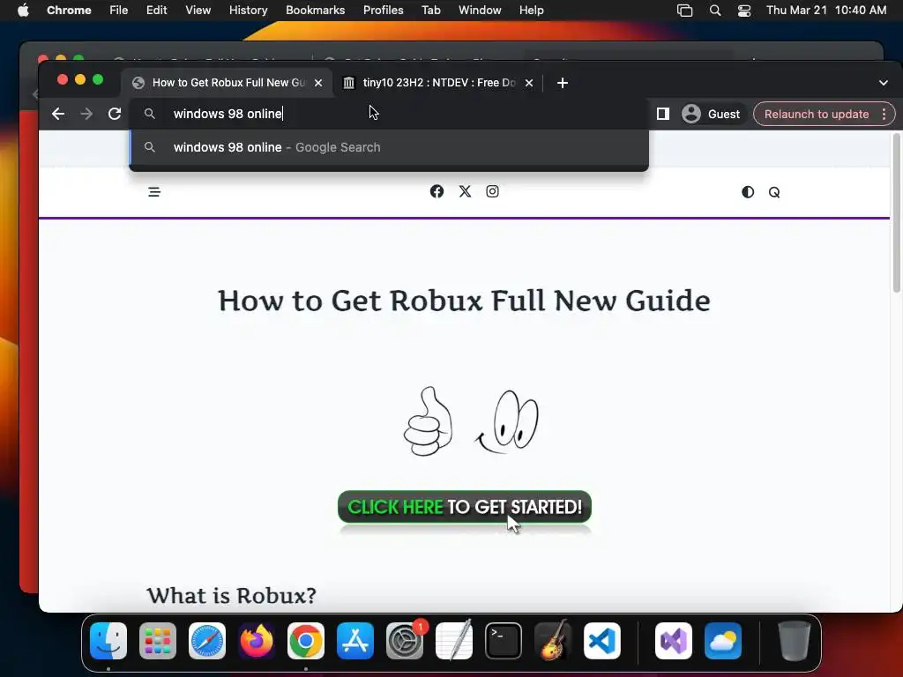
Task: Open the Bookmarks menu
Action: (315, 11)
